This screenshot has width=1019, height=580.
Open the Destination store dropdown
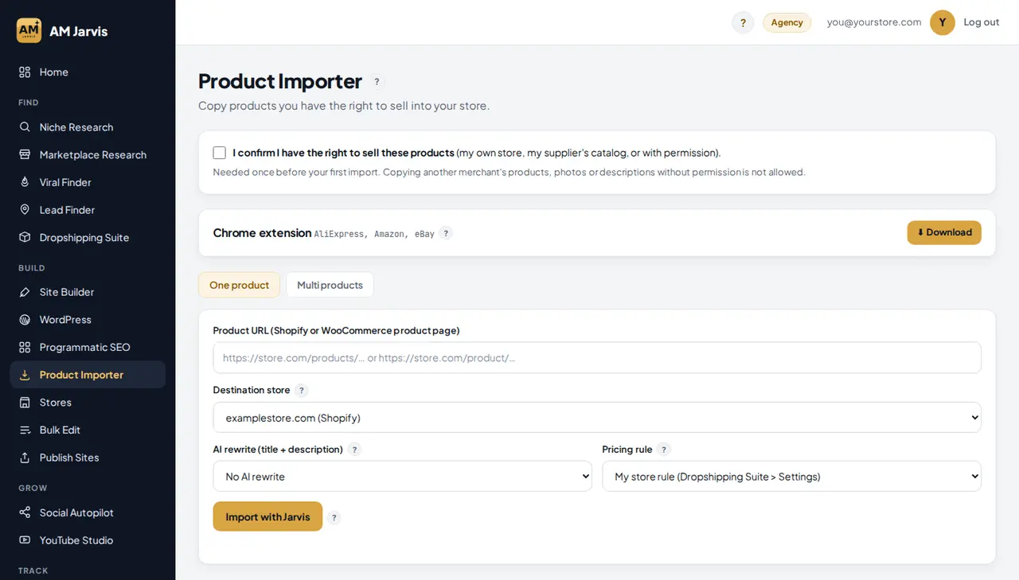597,418
